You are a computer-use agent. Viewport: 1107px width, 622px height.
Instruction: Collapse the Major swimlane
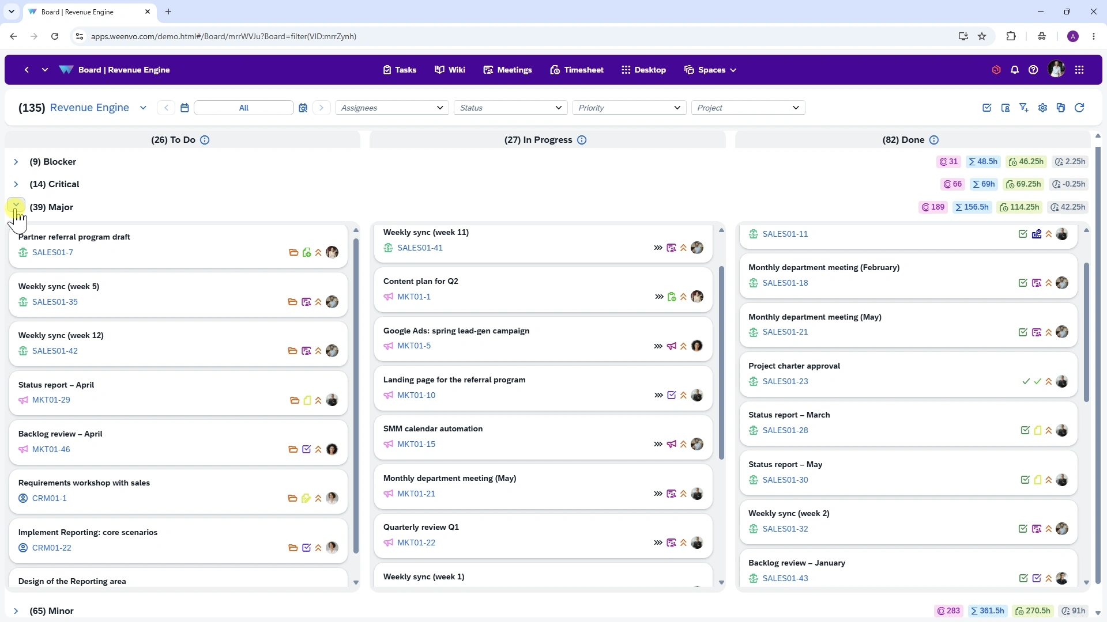[x=16, y=206]
